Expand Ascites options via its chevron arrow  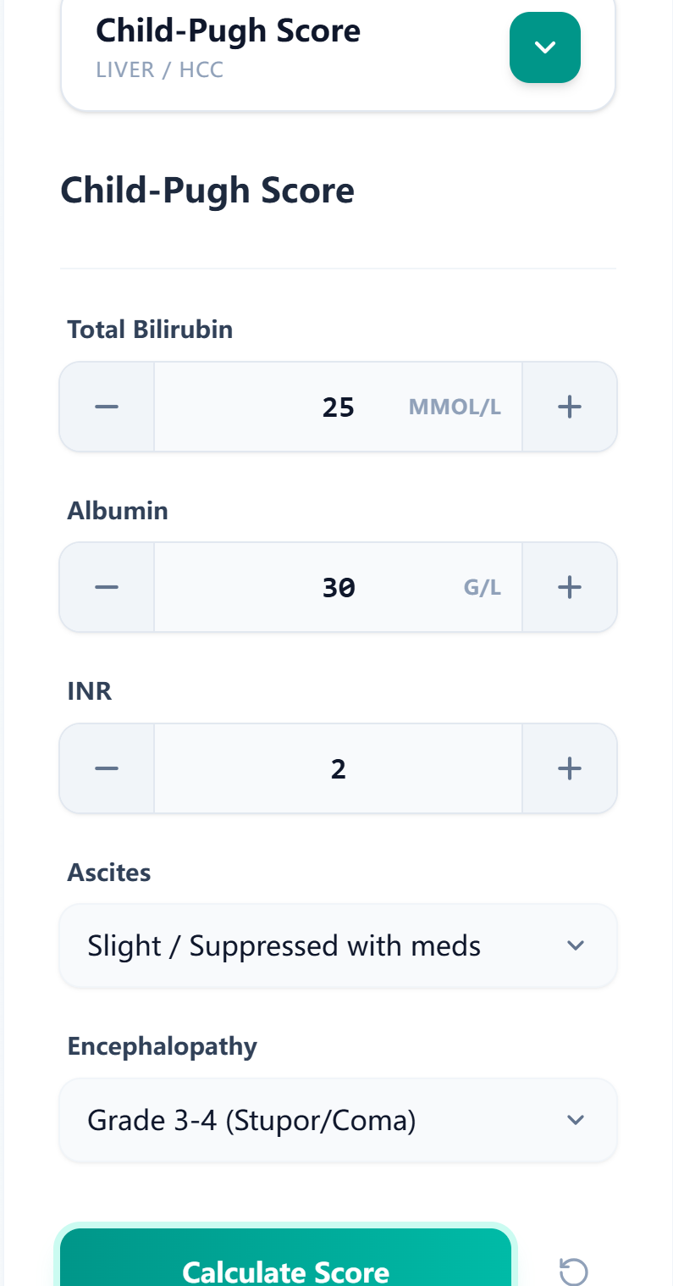click(x=576, y=945)
